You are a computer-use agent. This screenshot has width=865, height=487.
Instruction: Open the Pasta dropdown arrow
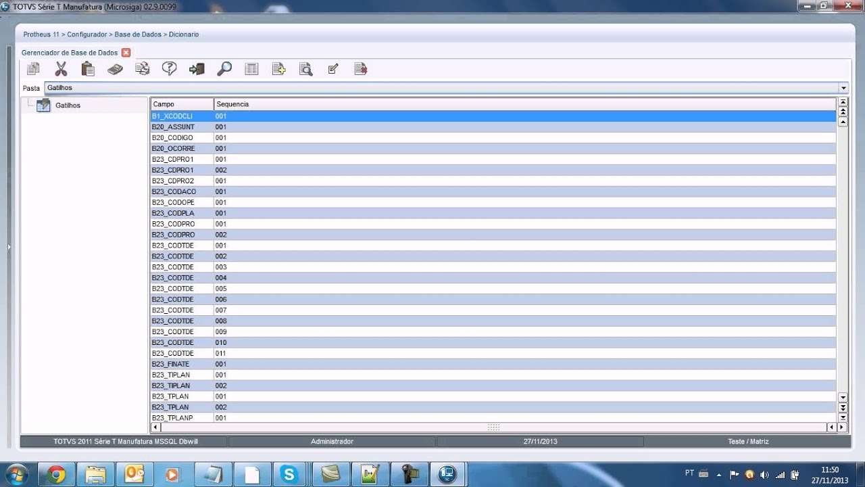pyautogui.click(x=843, y=88)
